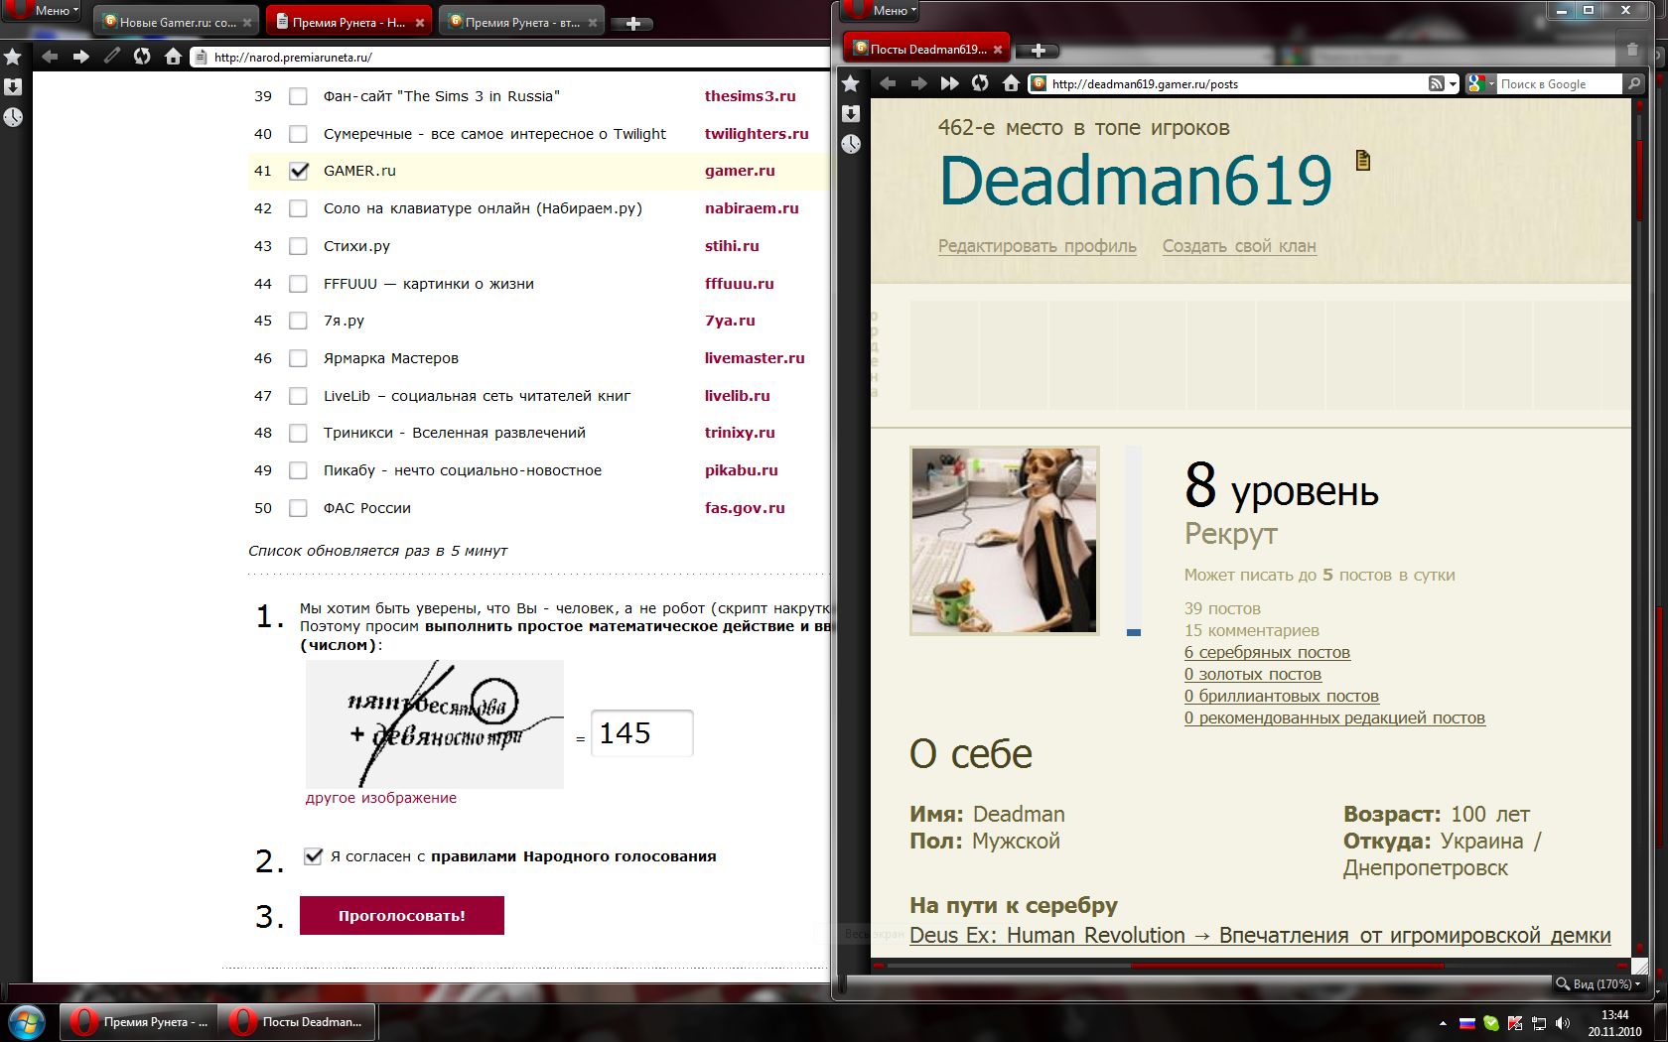The image size is (1668, 1042).
Task: Check the box for Набираем.ру
Action: (x=298, y=208)
